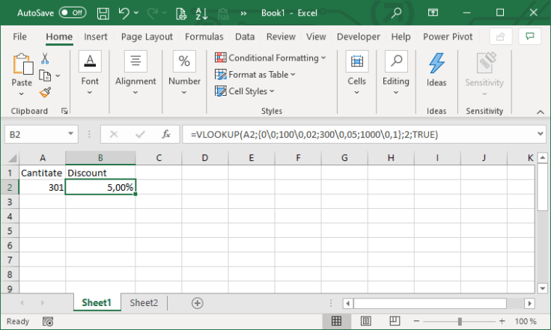This screenshot has width=551, height=330.
Task: Click the Insert Function fx icon
Action: point(166,135)
